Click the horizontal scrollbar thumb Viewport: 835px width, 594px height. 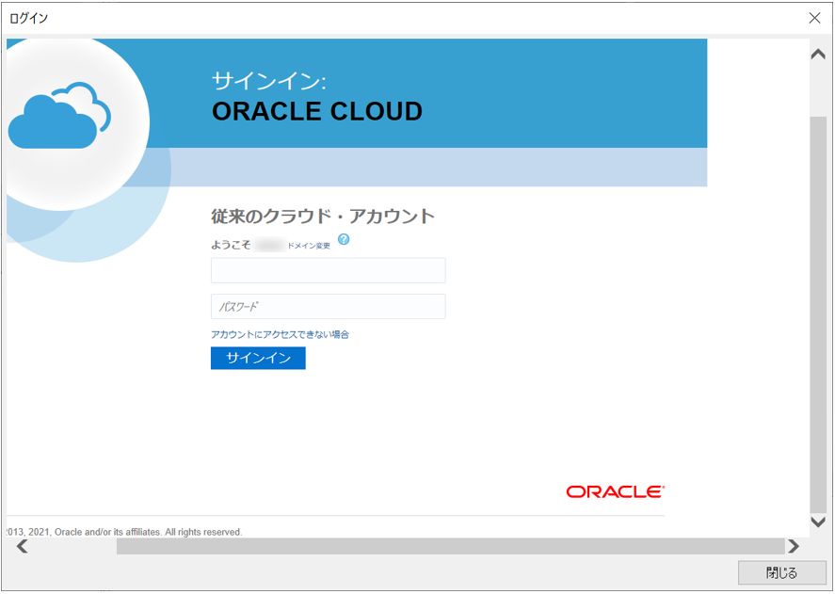(450, 546)
